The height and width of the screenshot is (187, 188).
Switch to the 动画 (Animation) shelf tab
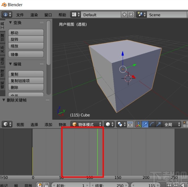(3, 61)
